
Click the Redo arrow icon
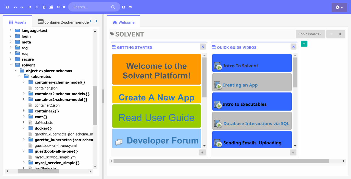[x=22, y=7]
